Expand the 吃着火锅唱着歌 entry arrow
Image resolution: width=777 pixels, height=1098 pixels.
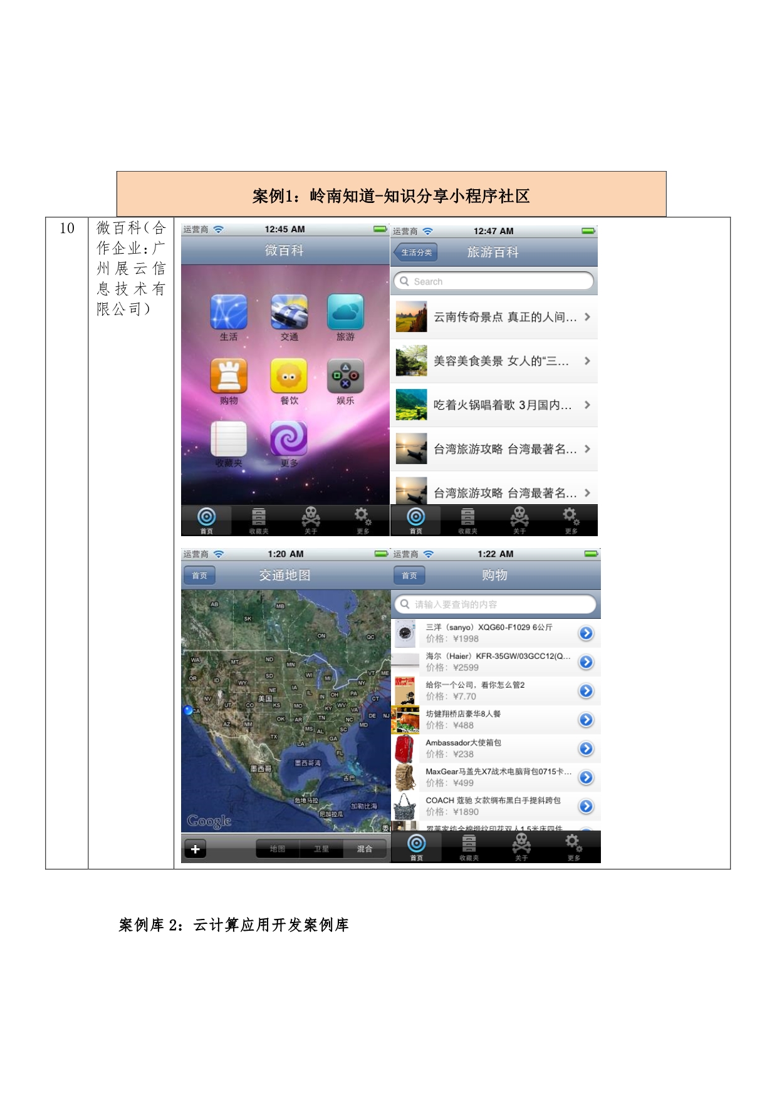[587, 405]
